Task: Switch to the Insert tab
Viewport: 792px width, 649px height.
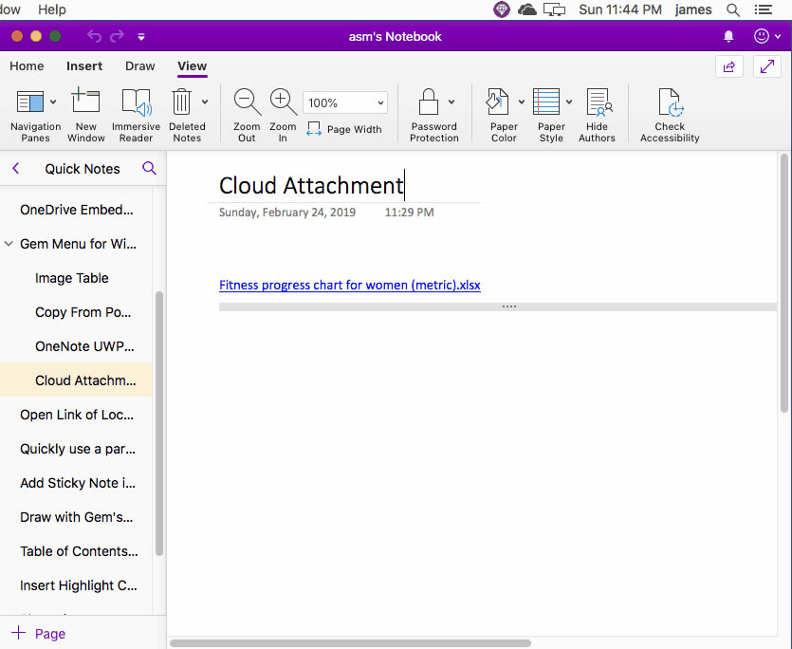Action: [84, 66]
